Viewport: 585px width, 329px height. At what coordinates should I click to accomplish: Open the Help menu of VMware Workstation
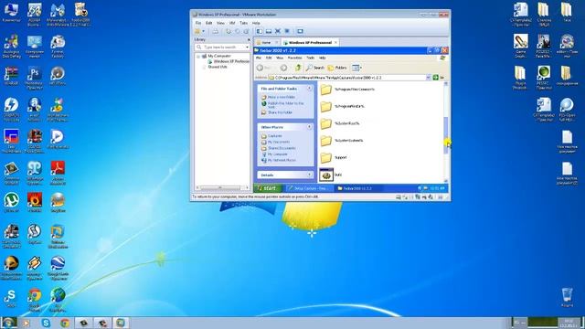(256, 23)
